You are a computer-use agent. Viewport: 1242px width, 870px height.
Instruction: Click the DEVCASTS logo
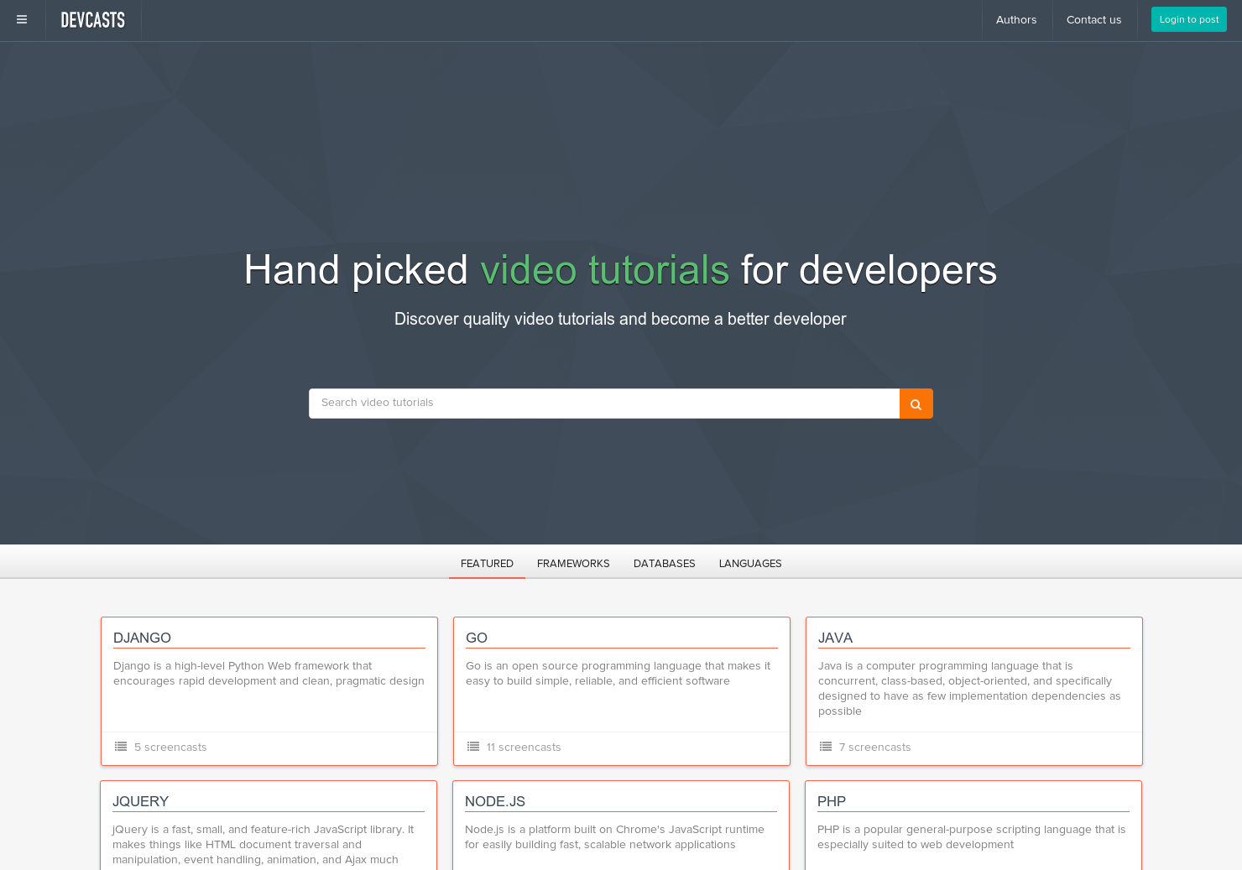(x=93, y=20)
